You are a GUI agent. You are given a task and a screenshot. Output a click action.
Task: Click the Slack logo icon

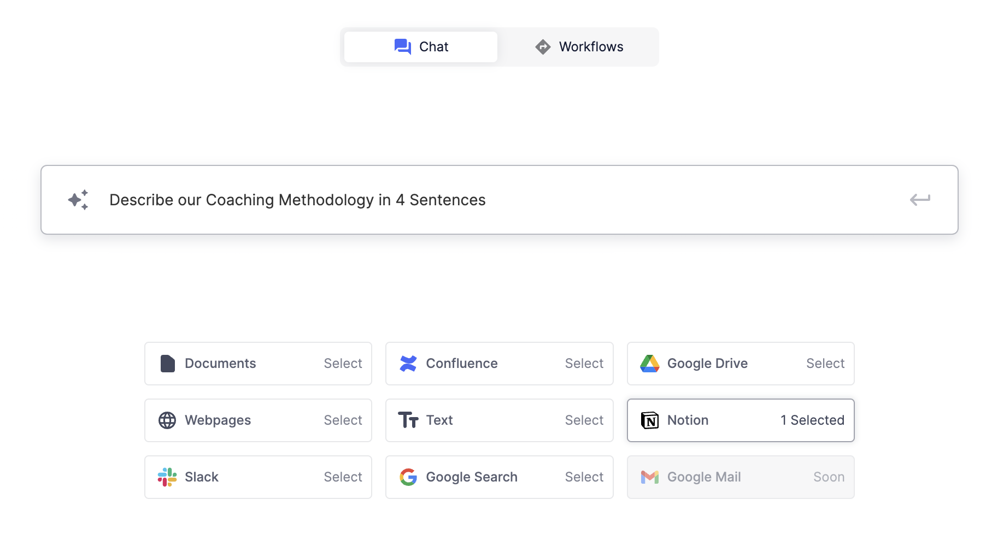[x=167, y=477]
